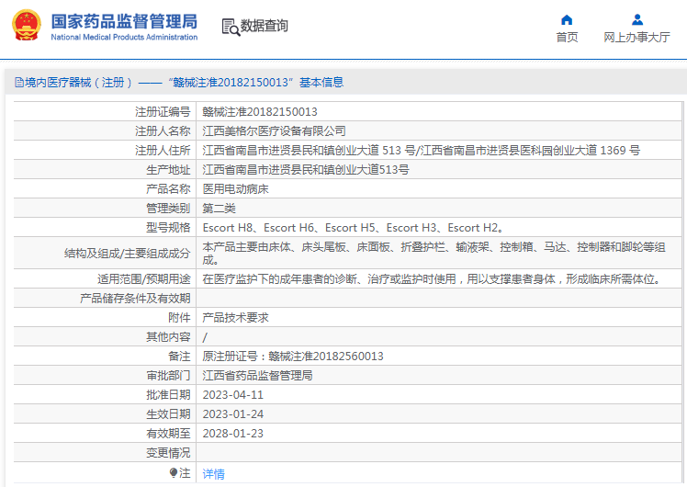Image resolution: width=687 pixels, height=487 pixels.
Task: Click the document icon before 境内医疗器械
Action: [x=17, y=83]
